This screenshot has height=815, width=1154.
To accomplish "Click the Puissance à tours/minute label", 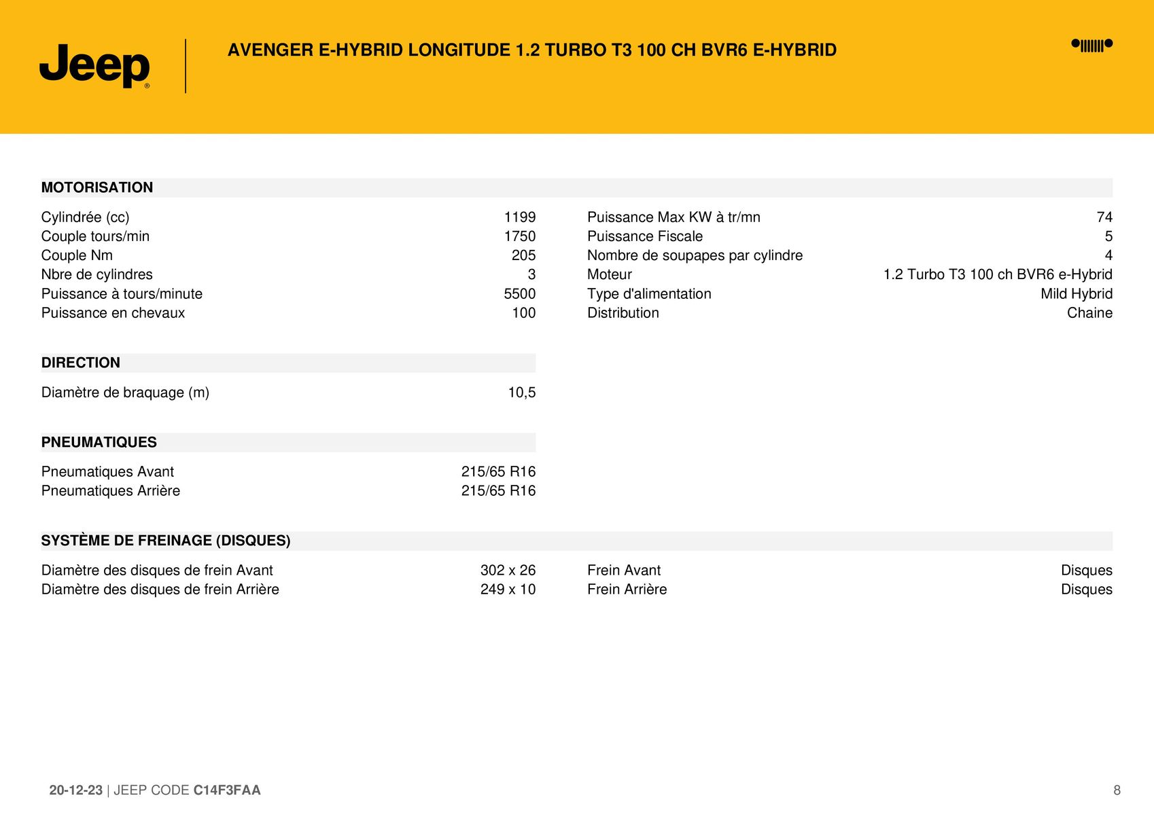I will point(122,294).
